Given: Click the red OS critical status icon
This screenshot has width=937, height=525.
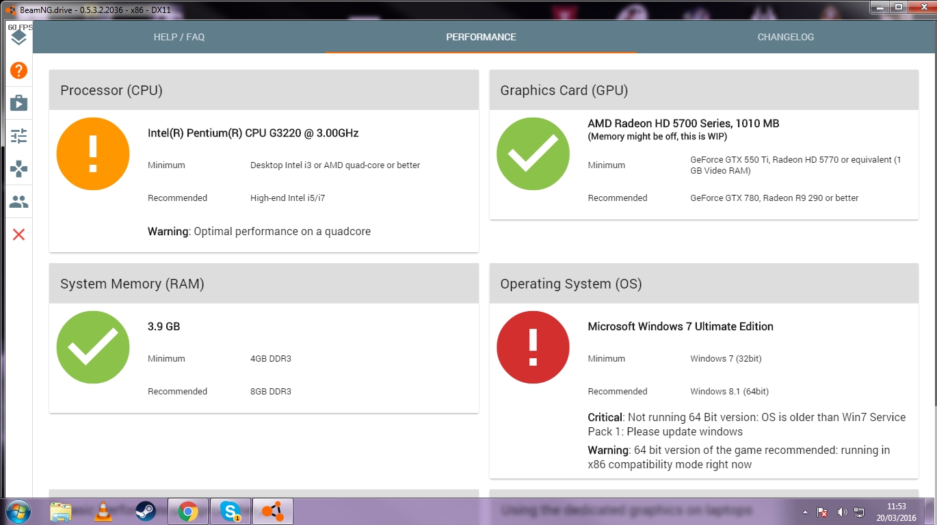Looking at the screenshot, I should point(533,347).
